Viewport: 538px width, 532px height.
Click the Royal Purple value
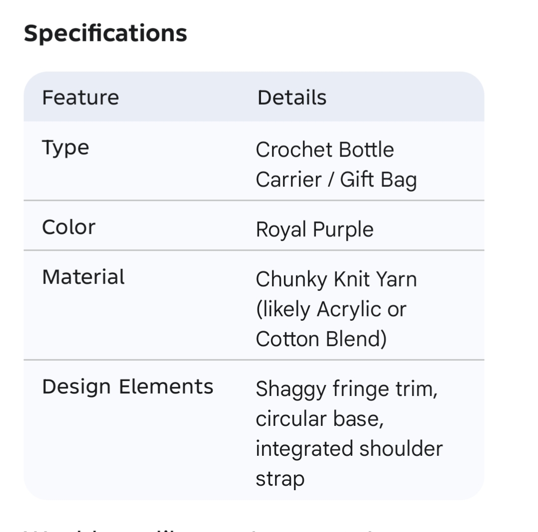click(314, 230)
